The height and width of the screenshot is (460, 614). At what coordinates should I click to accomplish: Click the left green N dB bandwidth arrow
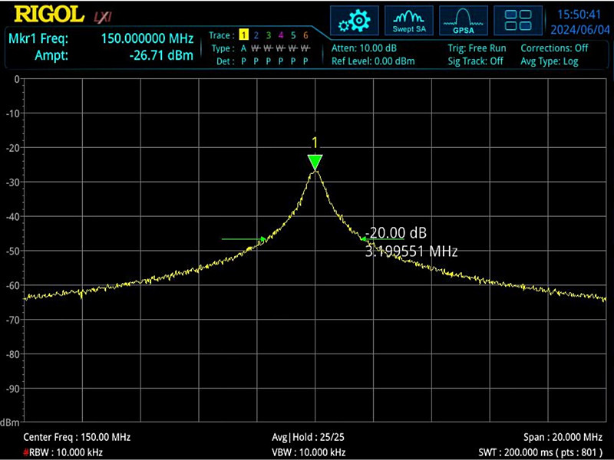(243, 238)
